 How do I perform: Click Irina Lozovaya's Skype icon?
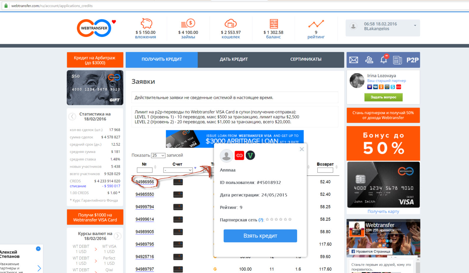click(x=393, y=87)
